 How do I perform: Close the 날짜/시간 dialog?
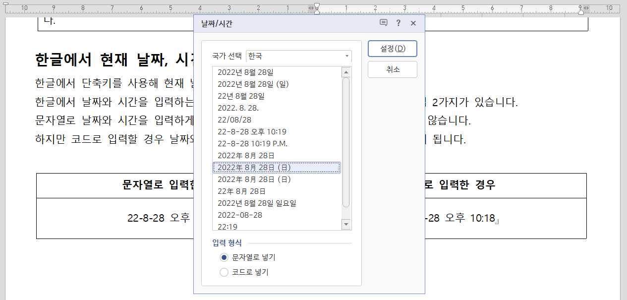coord(413,23)
